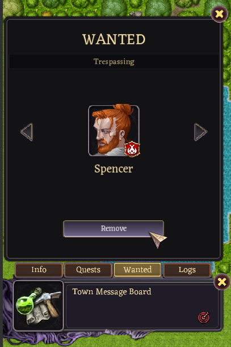
Task: Click the Town Message Board title
Action: click(x=112, y=292)
